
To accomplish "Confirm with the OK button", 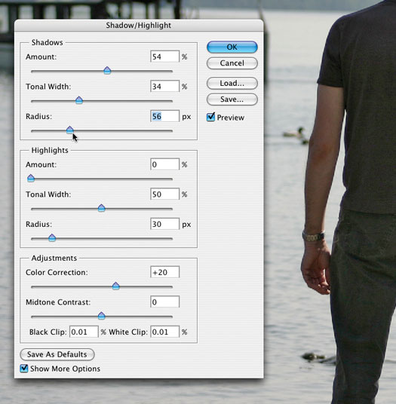I will (x=232, y=47).
